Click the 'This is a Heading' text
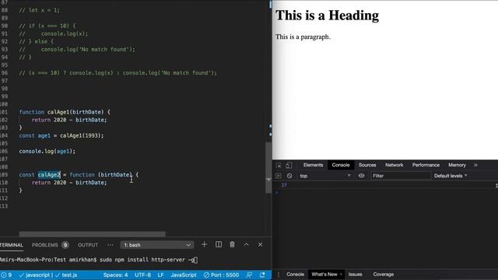This screenshot has width=498, height=280. (327, 16)
